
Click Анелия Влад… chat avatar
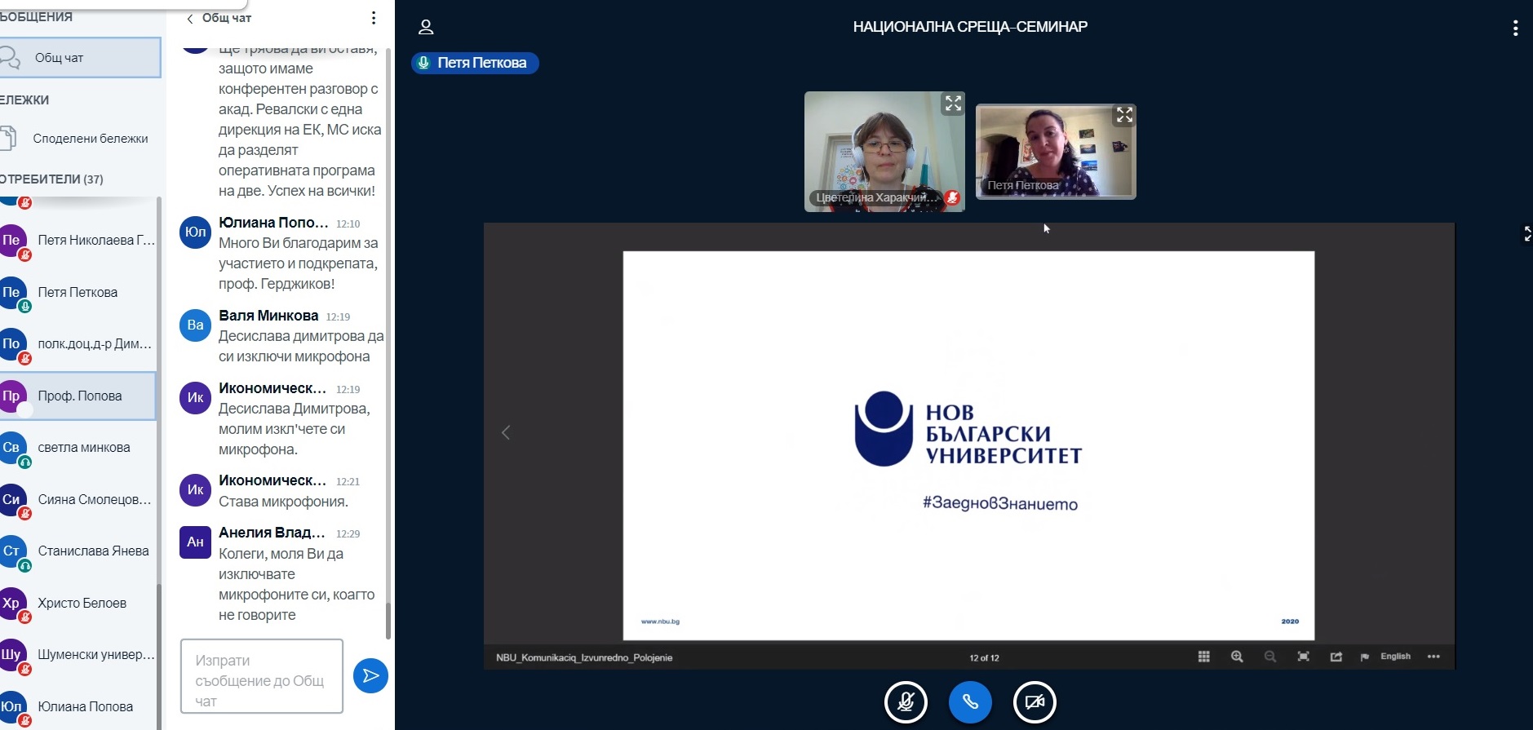click(195, 542)
